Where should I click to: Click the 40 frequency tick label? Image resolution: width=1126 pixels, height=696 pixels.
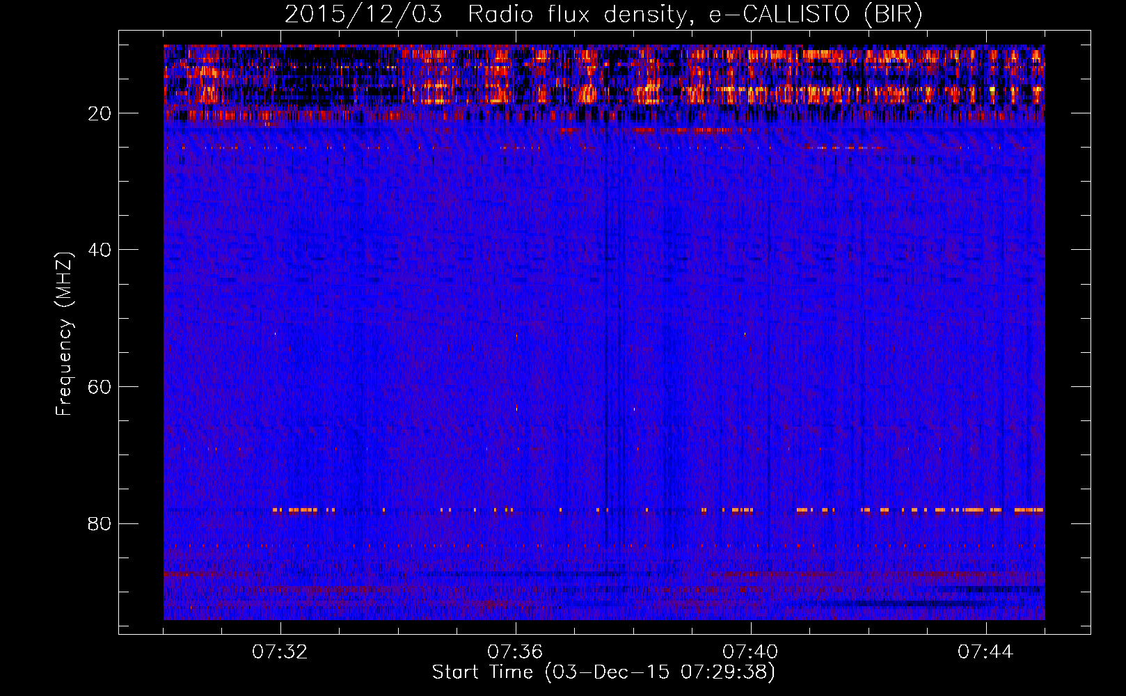point(100,250)
